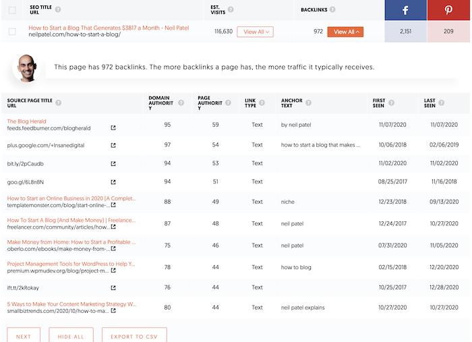
Task: Tick checkbox for the Neil Patel blog row
Action: pyautogui.click(x=12, y=32)
